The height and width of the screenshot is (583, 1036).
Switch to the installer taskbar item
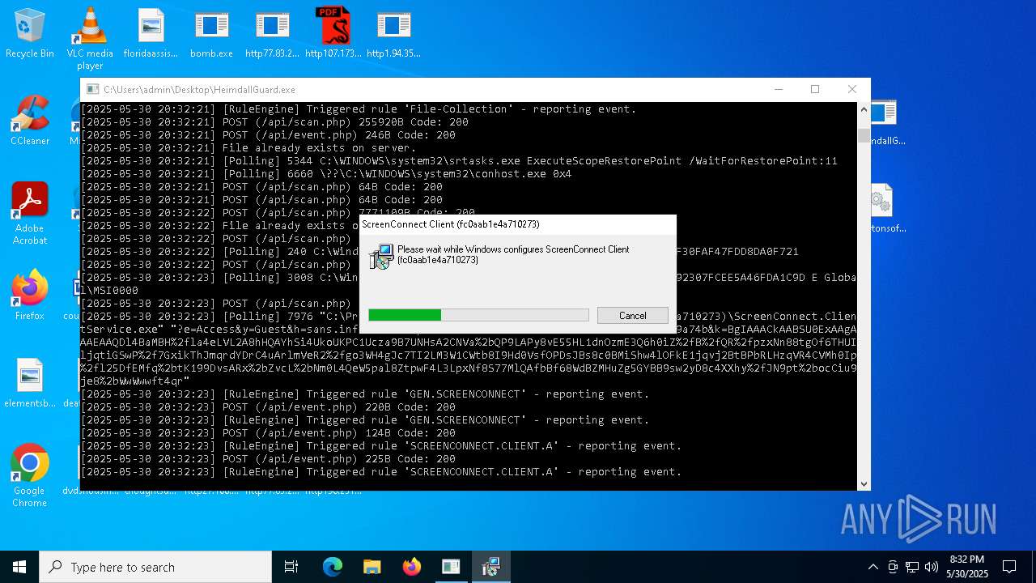pyautogui.click(x=490, y=567)
